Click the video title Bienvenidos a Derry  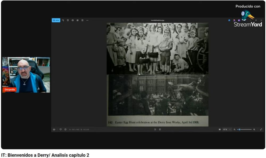(x=45, y=155)
